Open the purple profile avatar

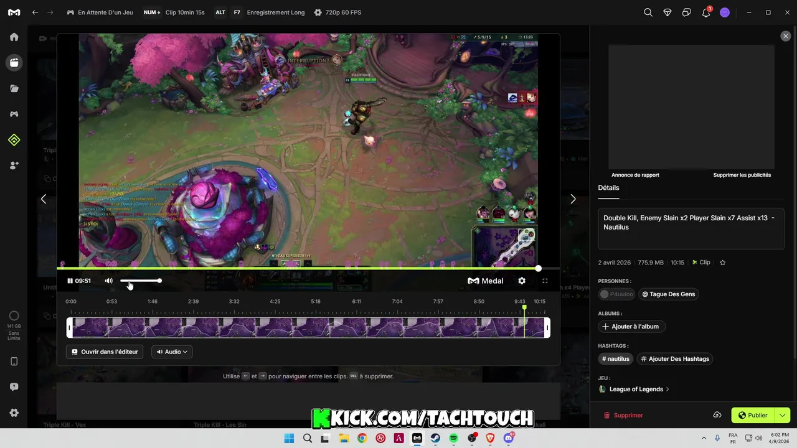[725, 12]
